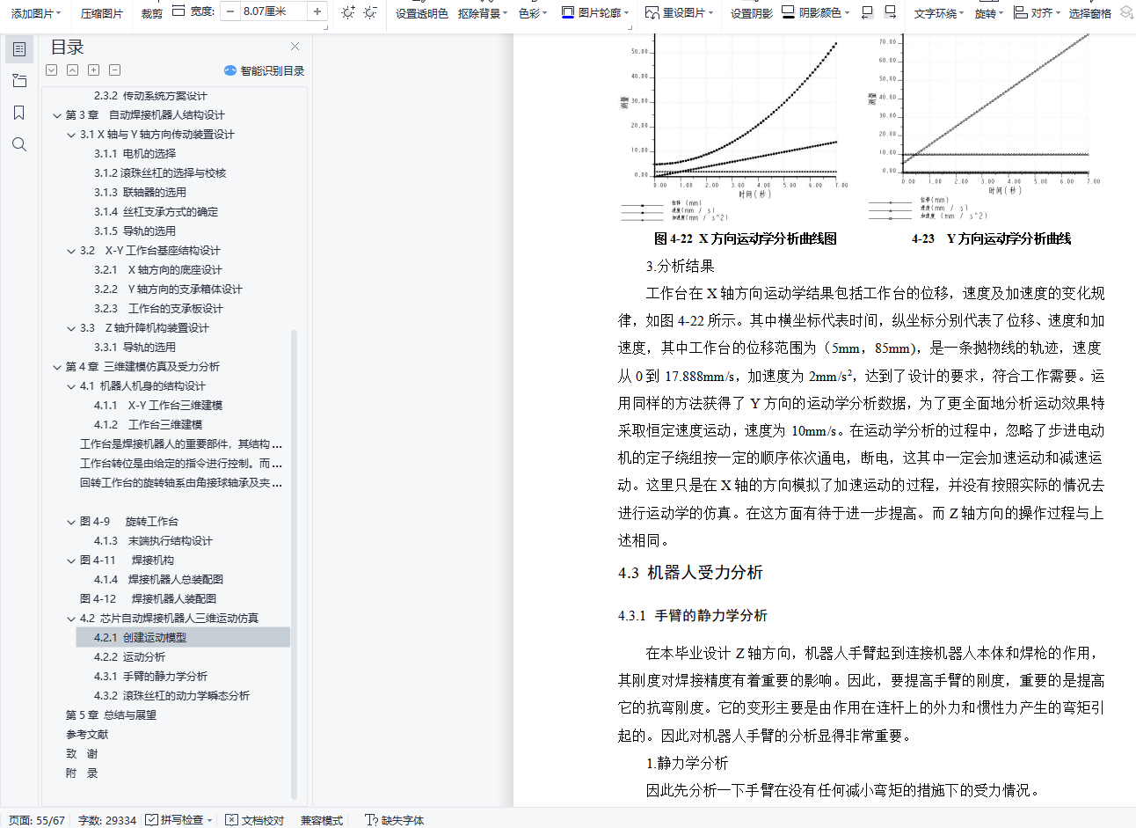Open the 抠除背景 dropdown

point(483,13)
